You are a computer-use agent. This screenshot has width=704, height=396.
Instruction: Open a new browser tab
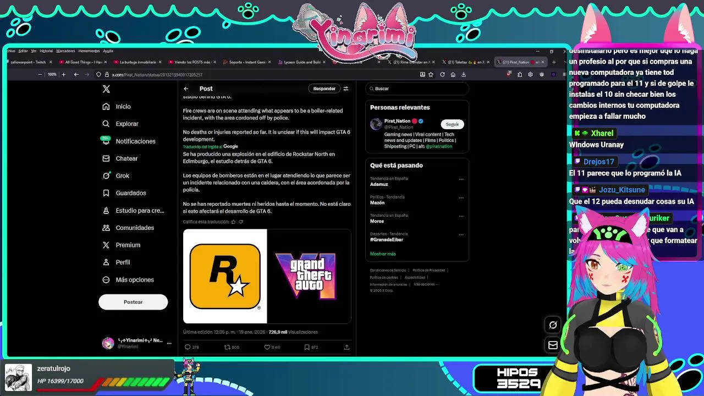click(554, 62)
